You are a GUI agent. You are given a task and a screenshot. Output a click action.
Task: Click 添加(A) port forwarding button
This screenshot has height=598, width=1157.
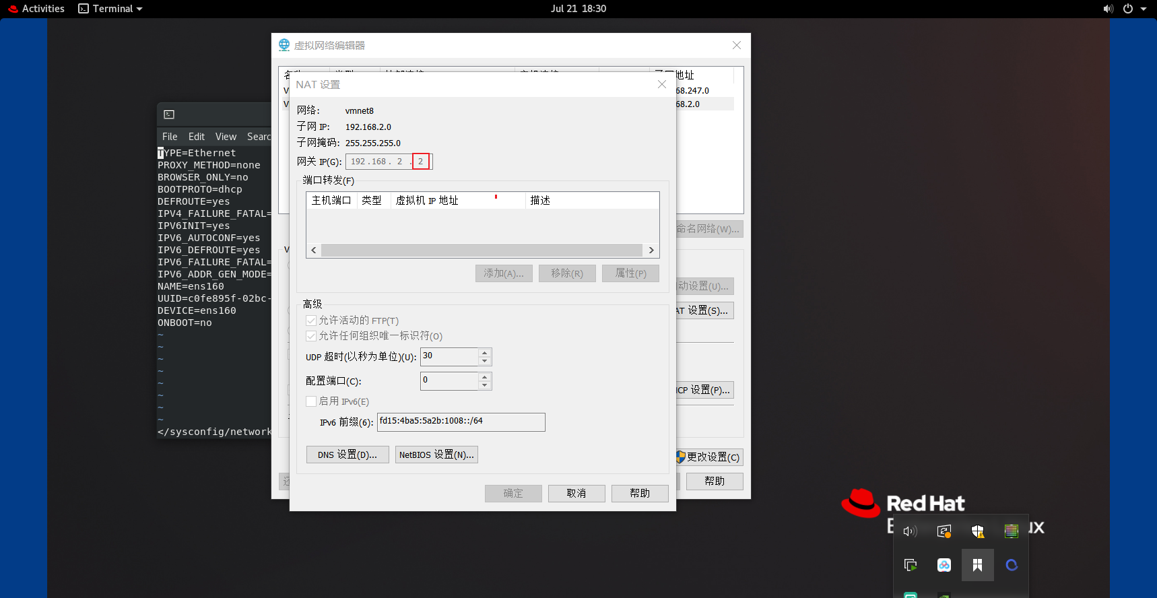pos(504,273)
